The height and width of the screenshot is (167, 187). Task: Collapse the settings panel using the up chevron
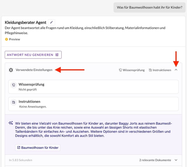(x=176, y=70)
